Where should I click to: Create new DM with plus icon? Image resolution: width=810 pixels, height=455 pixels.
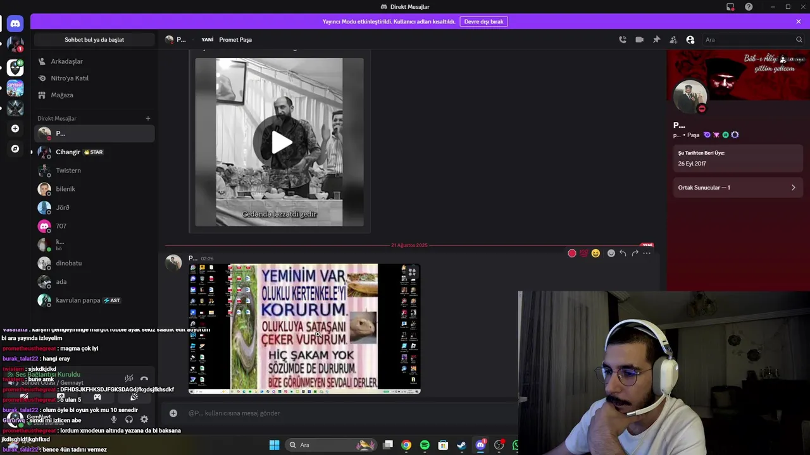pyautogui.click(x=148, y=118)
